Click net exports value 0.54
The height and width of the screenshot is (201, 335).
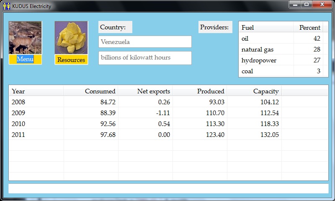click(x=164, y=124)
